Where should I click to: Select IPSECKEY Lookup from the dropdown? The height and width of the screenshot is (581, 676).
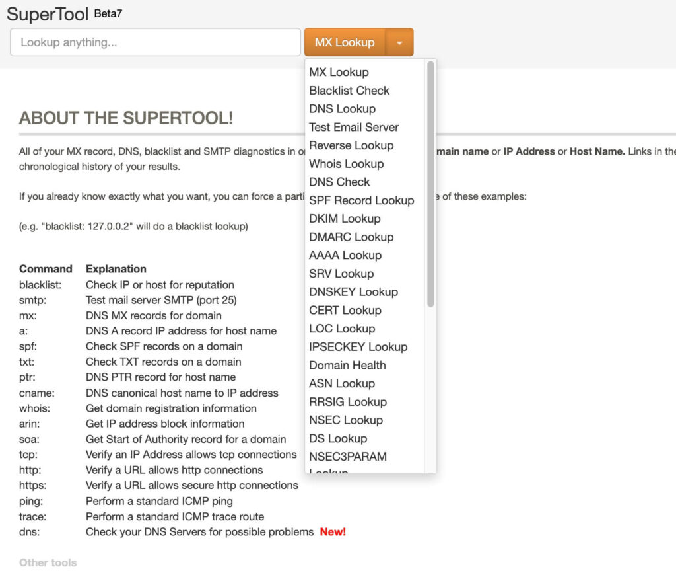pyautogui.click(x=358, y=346)
